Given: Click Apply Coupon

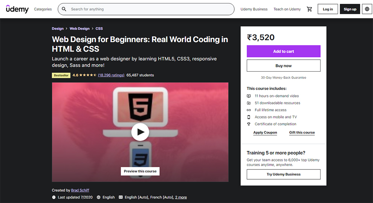Looking at the screenshot, I should tap(265, 132).
